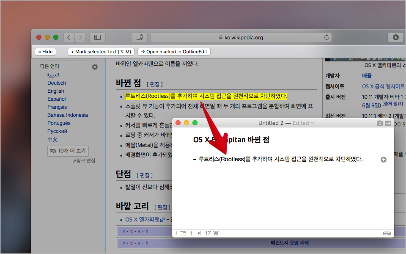
Task: Zoom the Safari window with green button
Action: coord(56,37)
